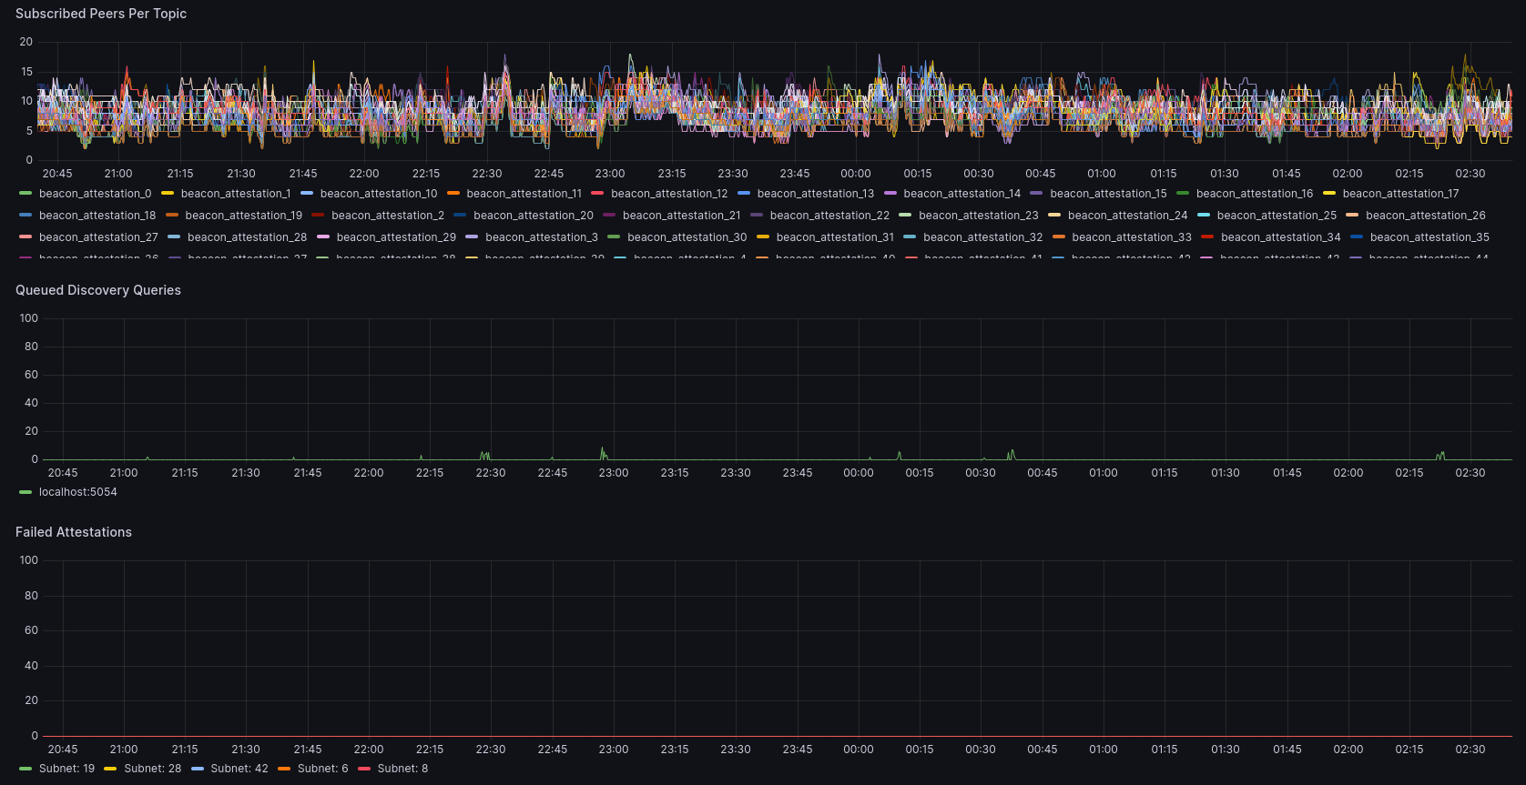Show only beacon_attestation_26 legend label
The width and height of the screenshot is (1526, 785).
pos(1426,216)
